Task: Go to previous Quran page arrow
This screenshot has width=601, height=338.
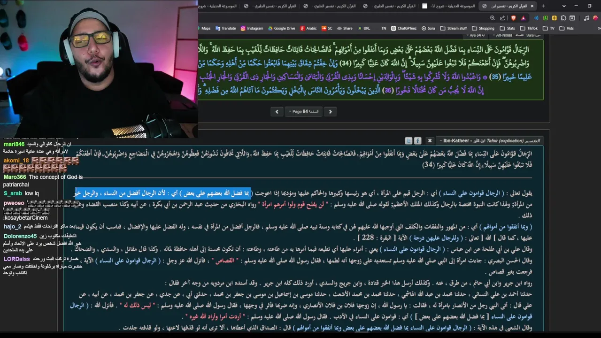Action: (x=277, y=111)
